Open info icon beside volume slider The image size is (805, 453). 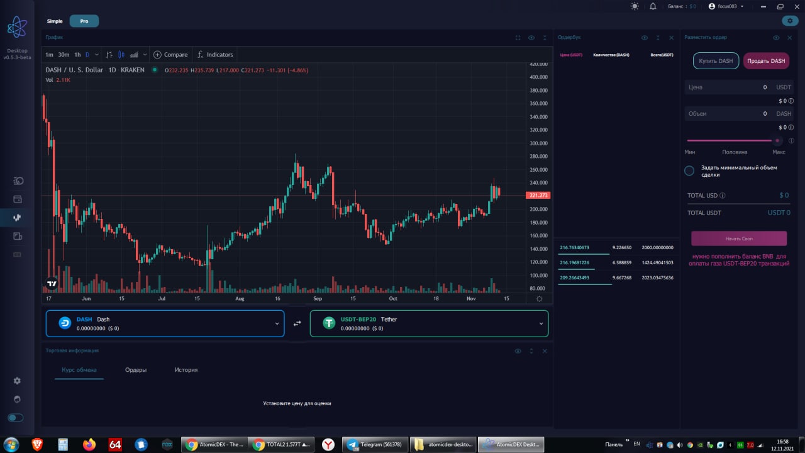791,141
